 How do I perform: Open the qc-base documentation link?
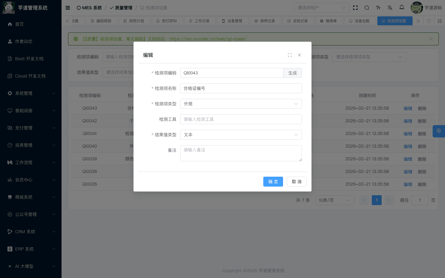pos(208,39)
